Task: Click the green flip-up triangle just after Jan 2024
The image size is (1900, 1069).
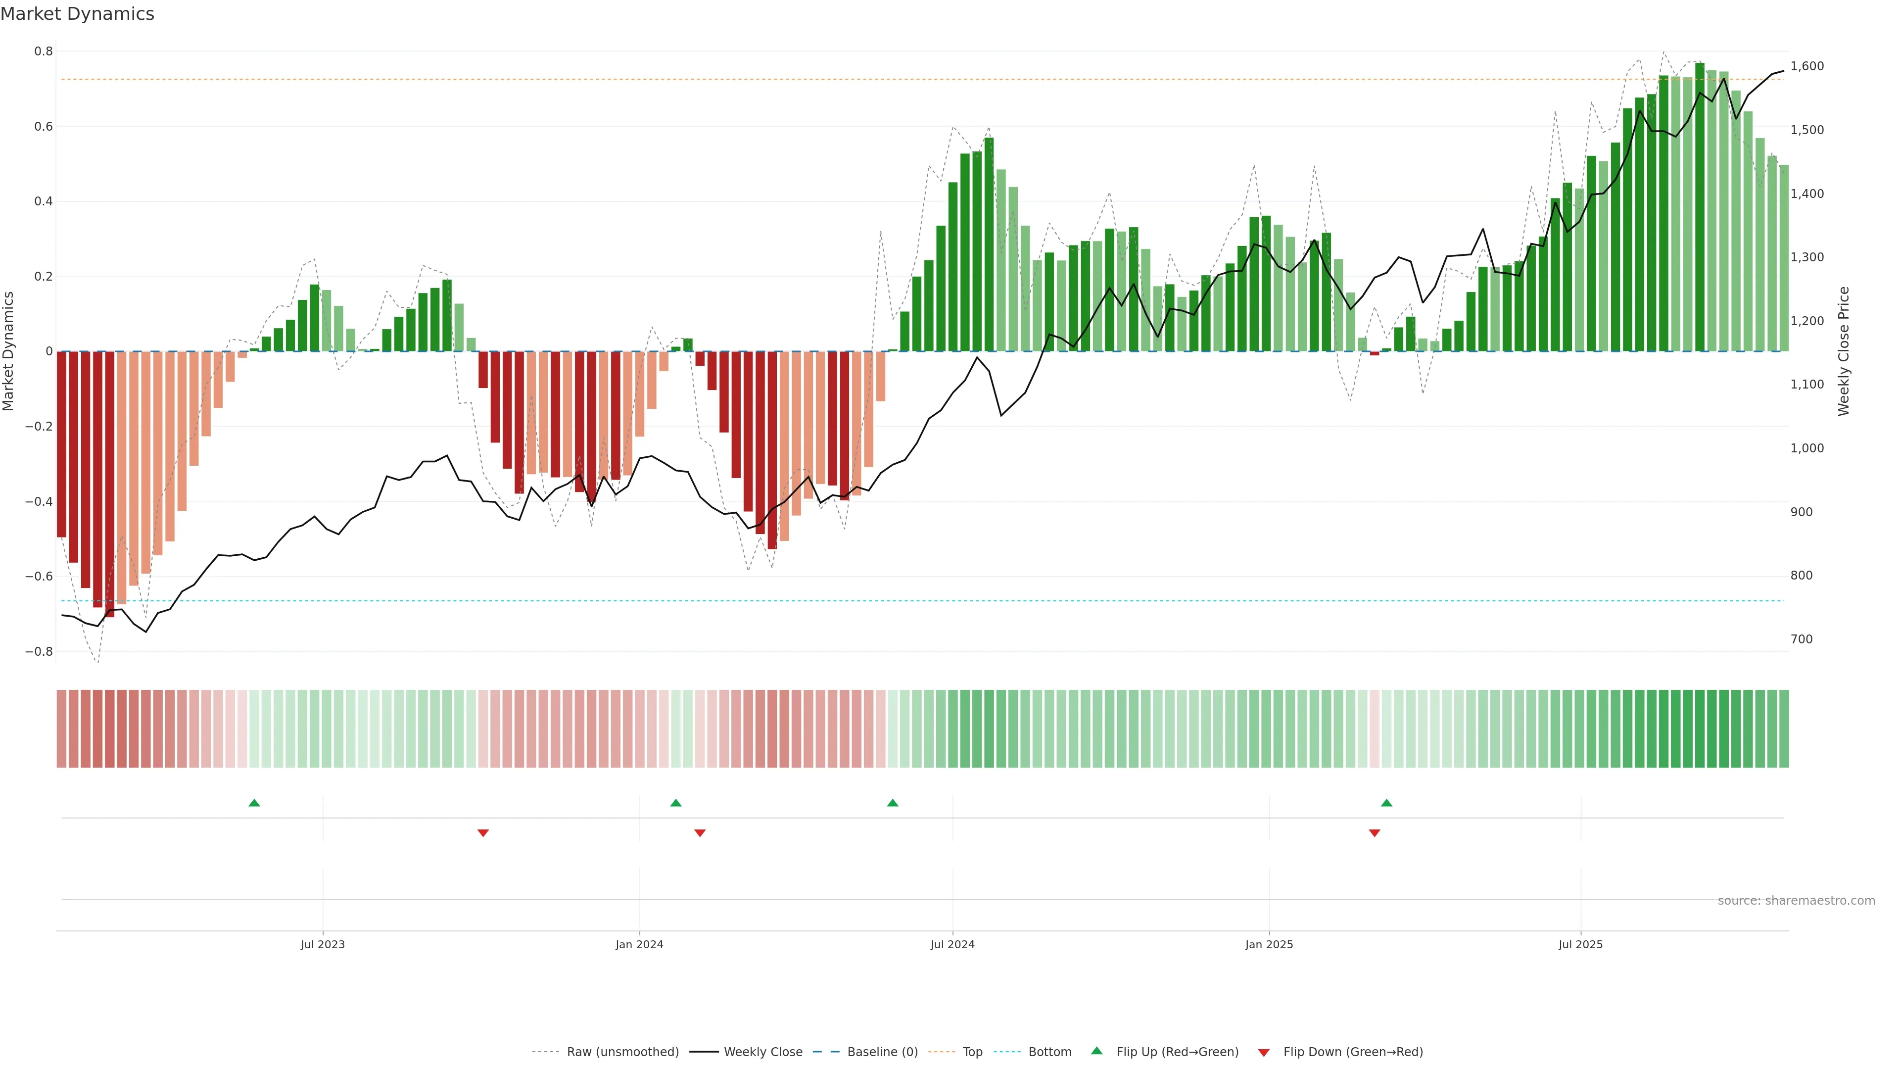Action: [x=675, y=803]
